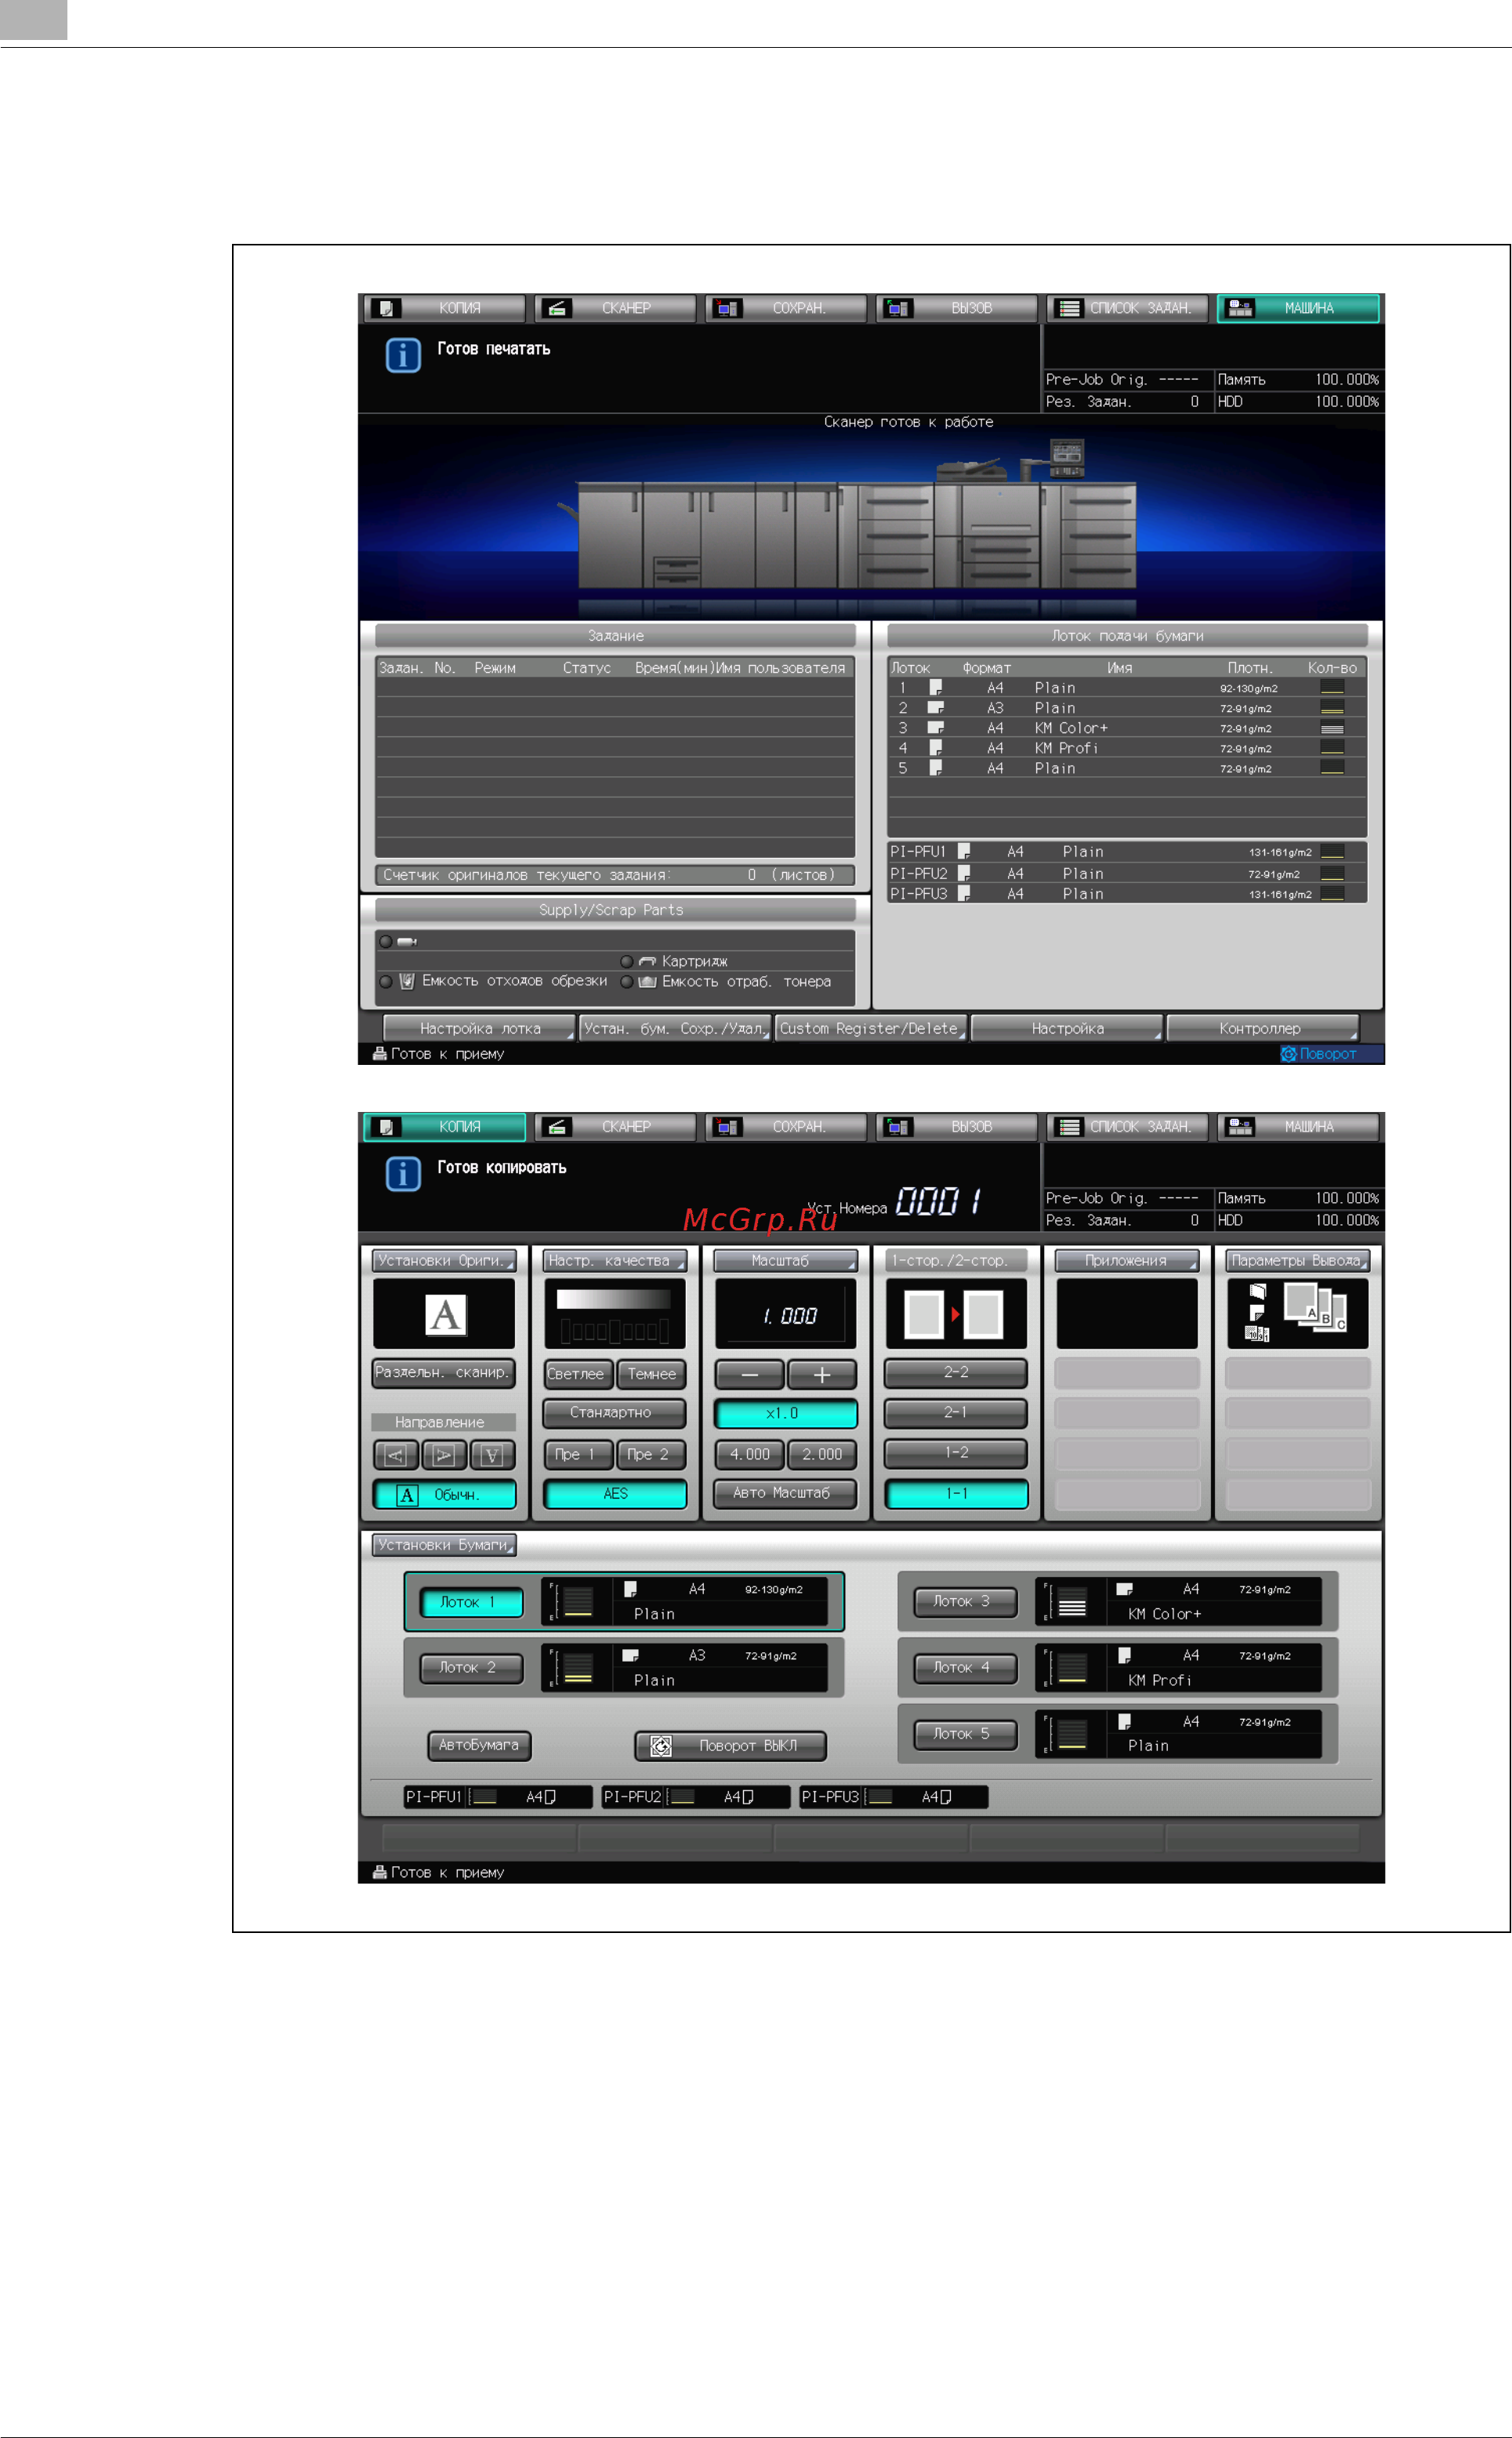Click the Картридж cartridge icon
Screen dimensions: 1512x2438
click(x=647, y=961)
